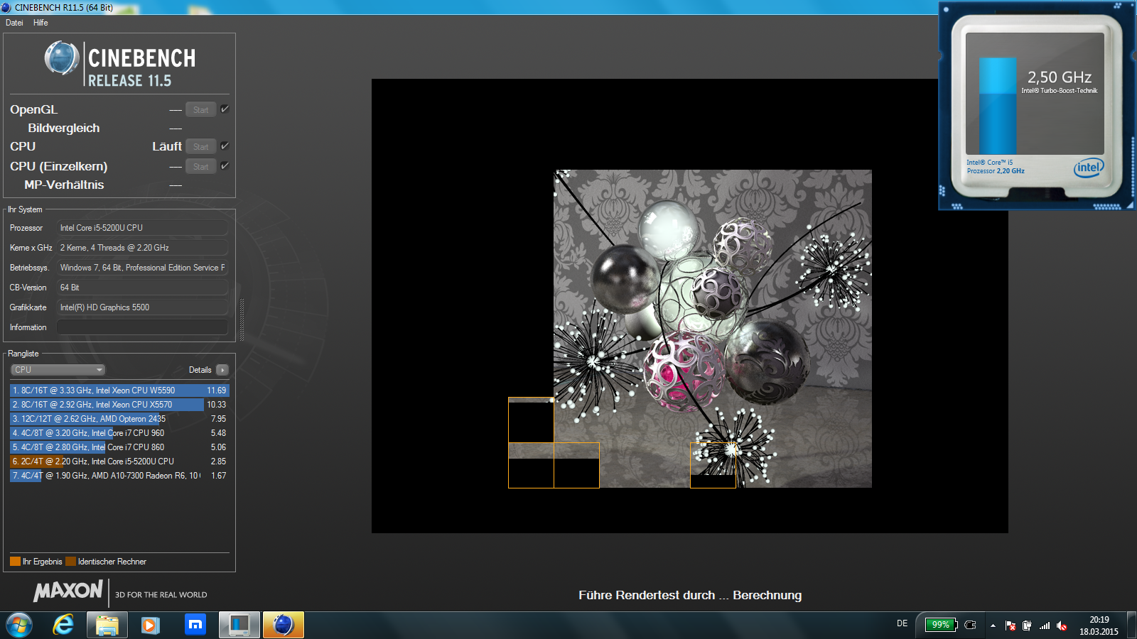
Task: Click the muted volume tray icon
Action: tap(1062, 626)
